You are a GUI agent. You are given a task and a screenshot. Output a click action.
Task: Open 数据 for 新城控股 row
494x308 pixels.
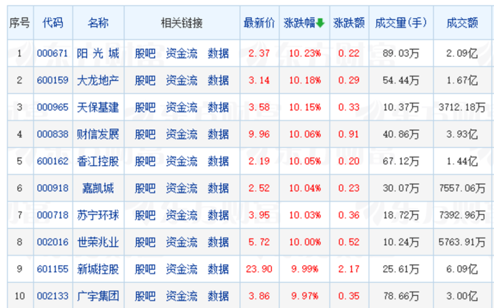pyautogui.click(x=218, y=269)
